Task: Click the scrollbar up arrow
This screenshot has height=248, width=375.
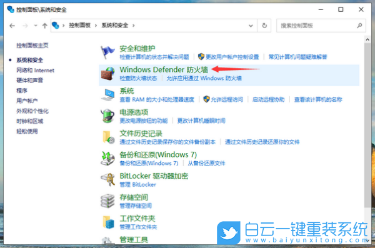Action: pos(367,39)
